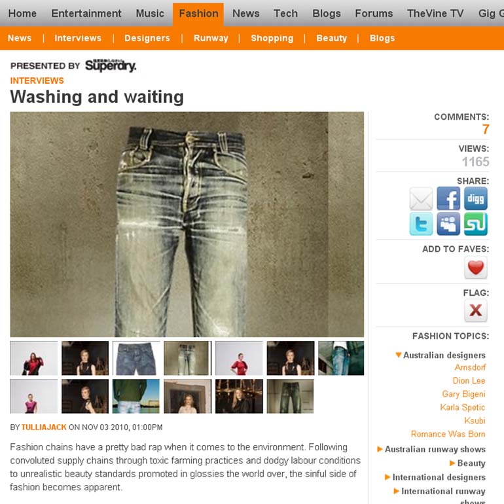Switch to the Tech section tab
The image size is (504, 504).
pos(285,14)
